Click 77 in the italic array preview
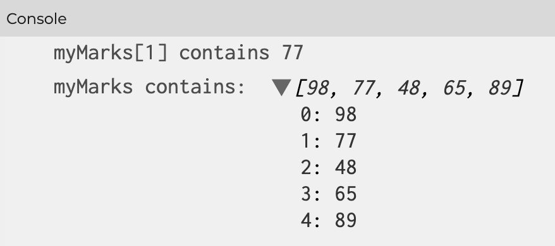 pyautogui.click(x=363, y=88)
